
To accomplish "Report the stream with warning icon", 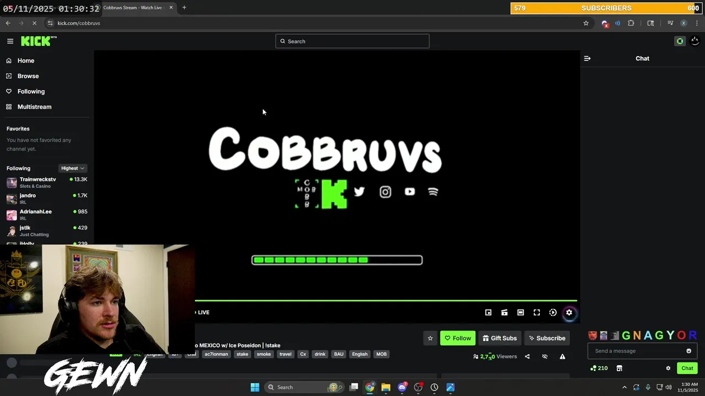I will (562, 356).
